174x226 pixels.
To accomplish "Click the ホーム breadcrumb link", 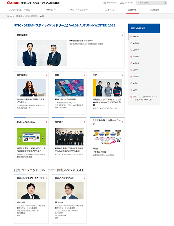I will coord(9,16).
